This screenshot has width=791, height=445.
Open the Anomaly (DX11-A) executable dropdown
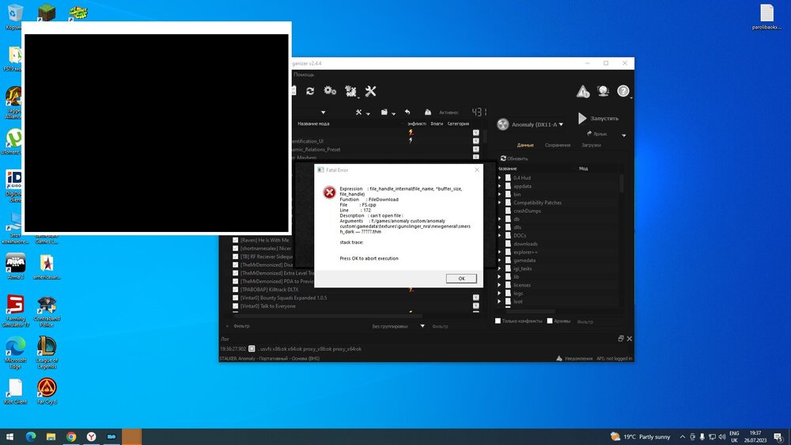(x=530, y=124)
